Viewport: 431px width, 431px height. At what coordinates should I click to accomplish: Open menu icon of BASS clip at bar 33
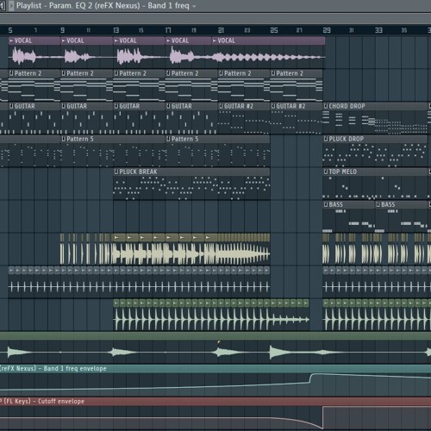[378, 204]
